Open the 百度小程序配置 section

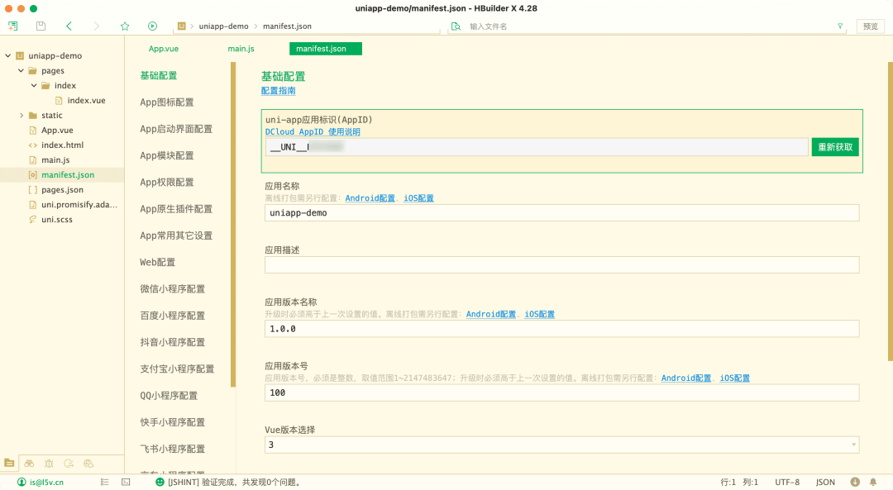coord(173,316)
